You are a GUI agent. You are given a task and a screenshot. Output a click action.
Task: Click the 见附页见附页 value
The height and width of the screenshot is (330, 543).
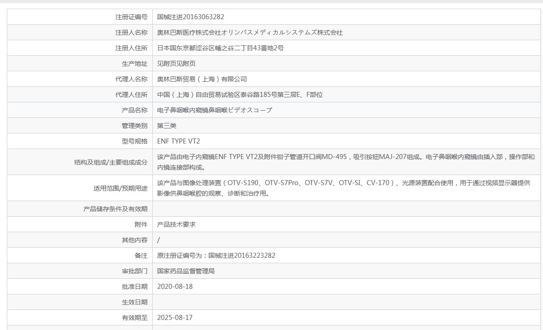[176, 64]
